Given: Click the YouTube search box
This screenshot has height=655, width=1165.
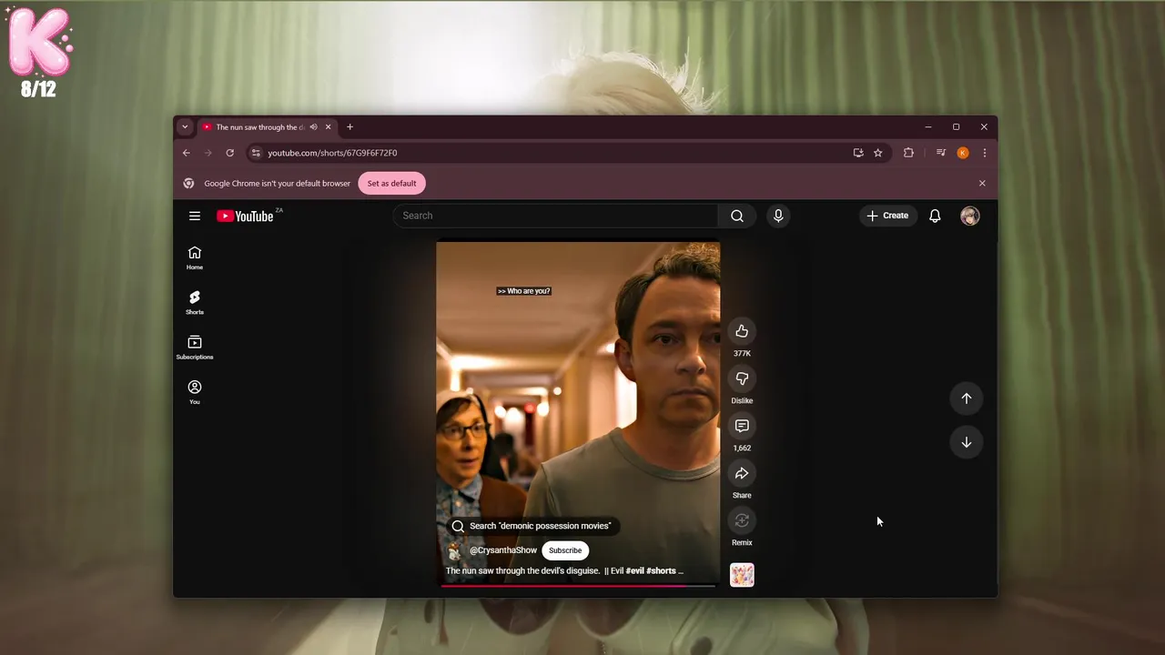Looking at the screenshot, I should click(556, 216).
